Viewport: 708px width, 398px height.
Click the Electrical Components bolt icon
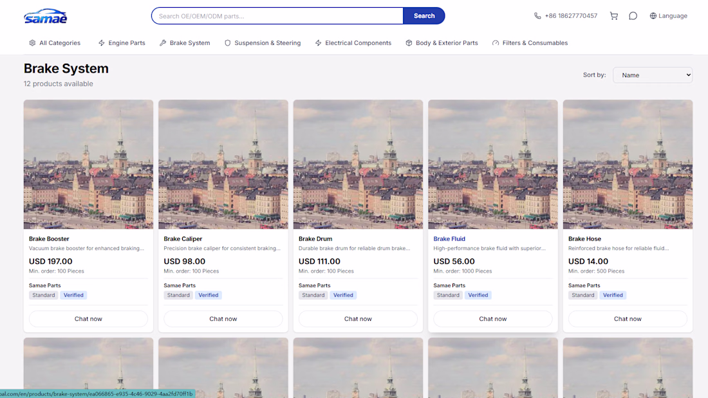click(x=319, y=43)
